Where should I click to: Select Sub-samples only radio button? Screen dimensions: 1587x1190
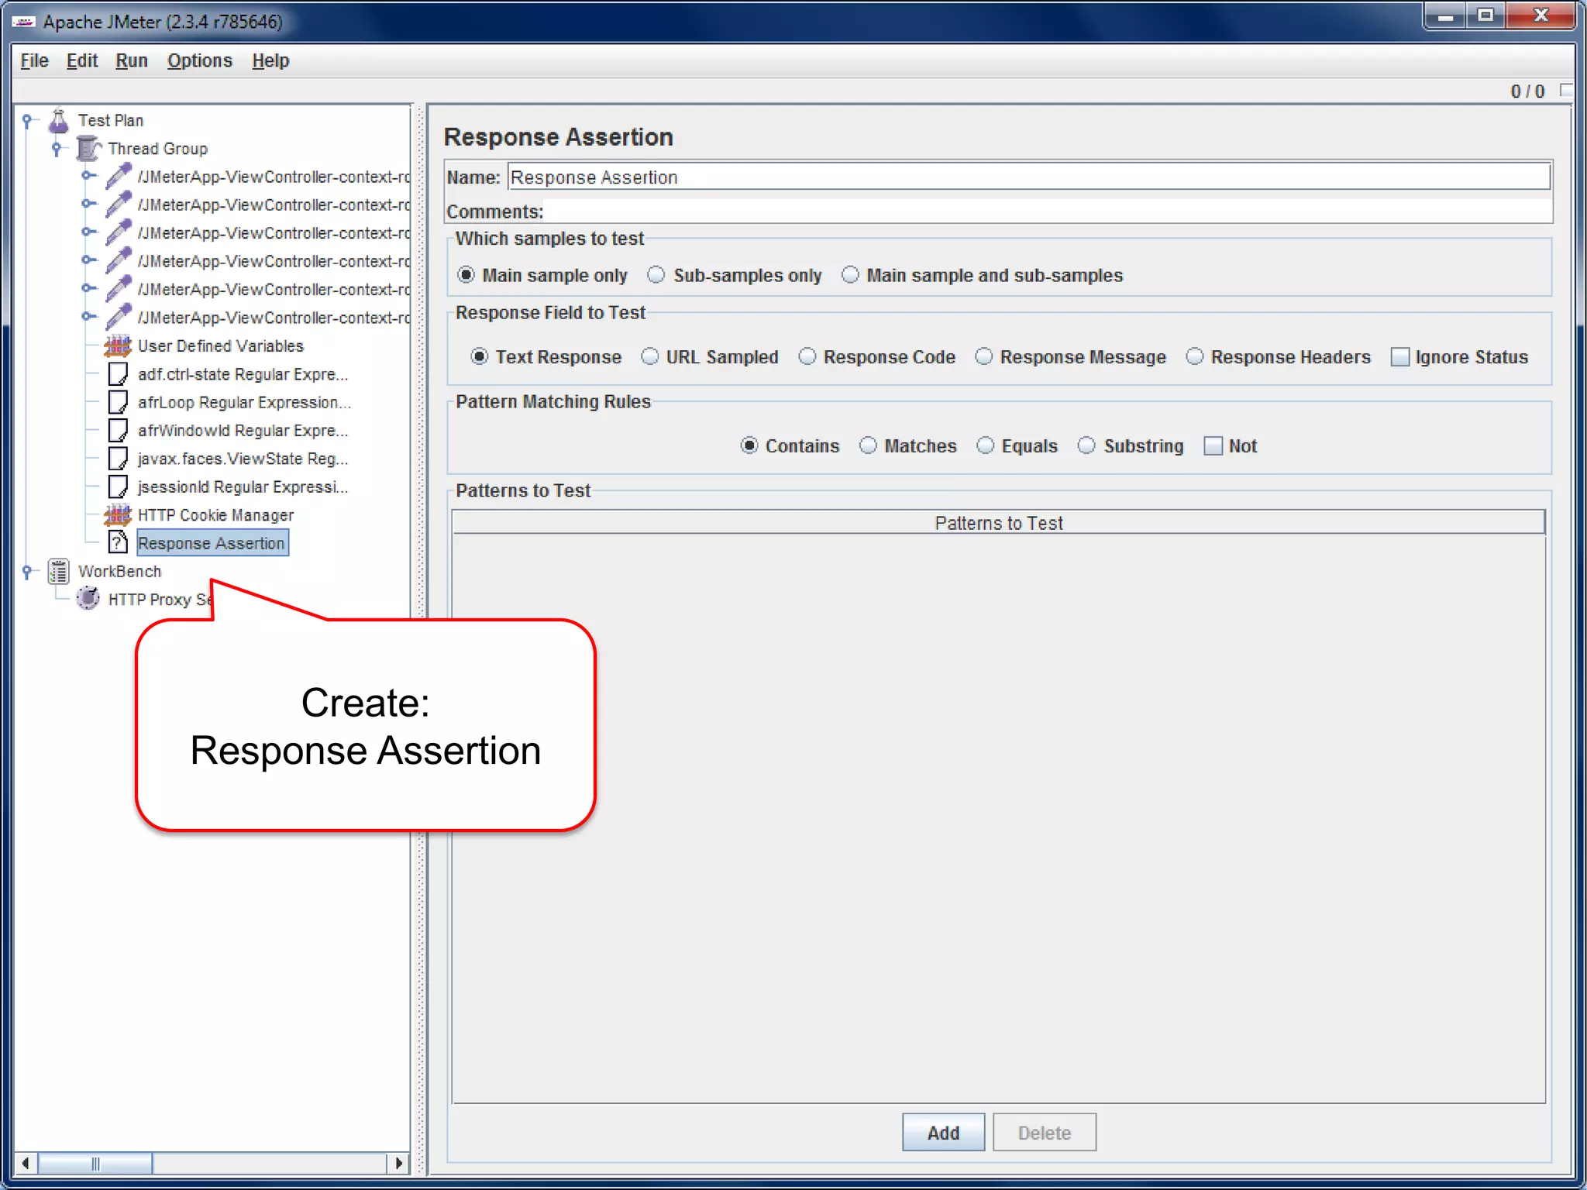(x=656, y=275)
